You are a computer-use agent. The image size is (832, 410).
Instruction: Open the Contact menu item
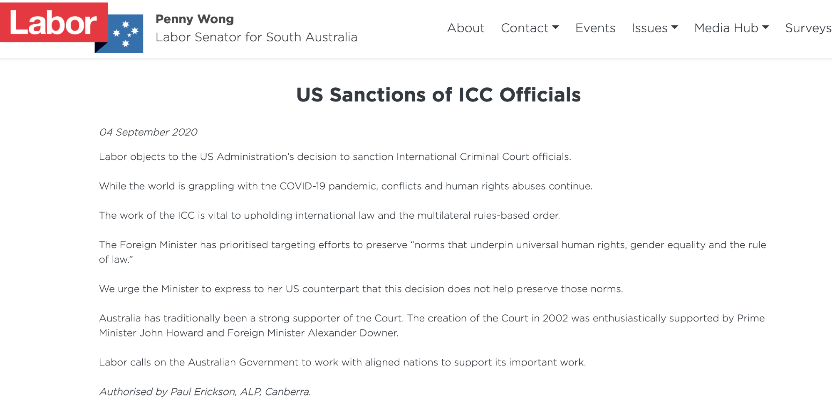tap(525, 28)
